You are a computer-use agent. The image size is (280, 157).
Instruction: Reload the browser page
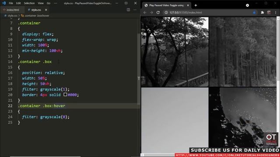click(158, 13)
